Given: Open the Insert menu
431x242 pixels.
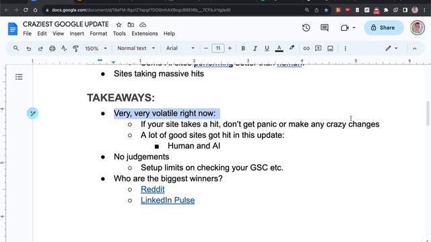Looking at the screenshot, I should pos(77,34).
